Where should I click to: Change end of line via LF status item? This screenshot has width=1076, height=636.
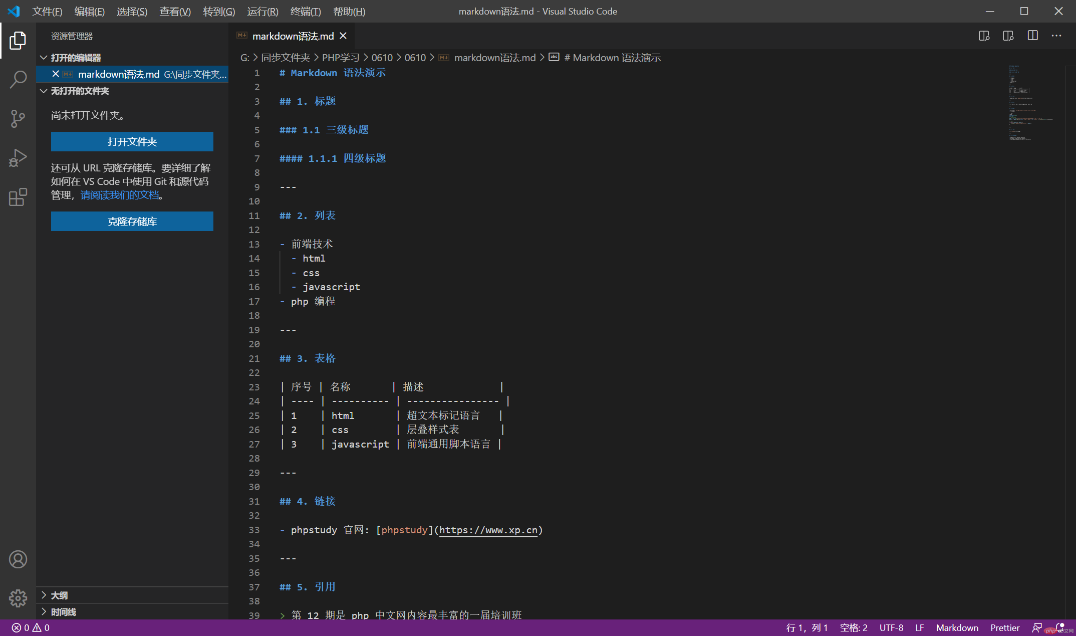[920, 627]
